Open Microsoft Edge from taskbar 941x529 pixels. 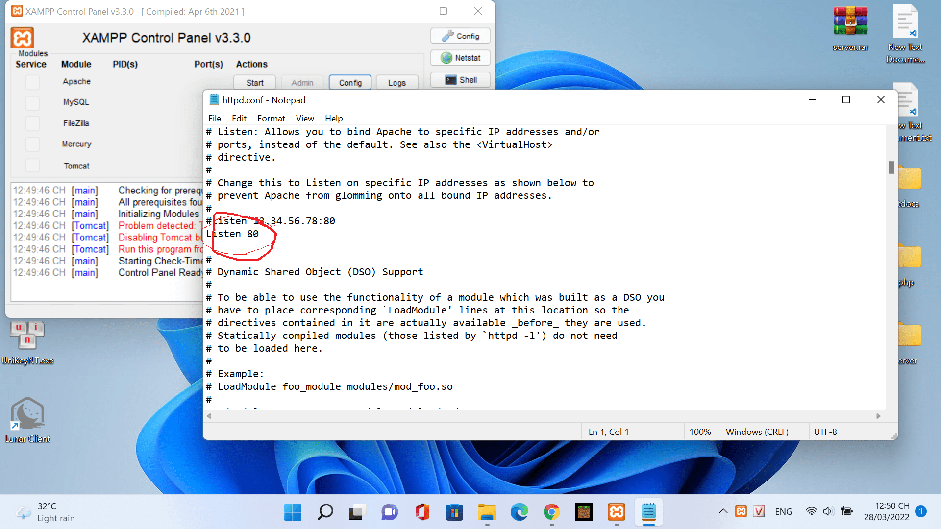[x=520, y=512]
